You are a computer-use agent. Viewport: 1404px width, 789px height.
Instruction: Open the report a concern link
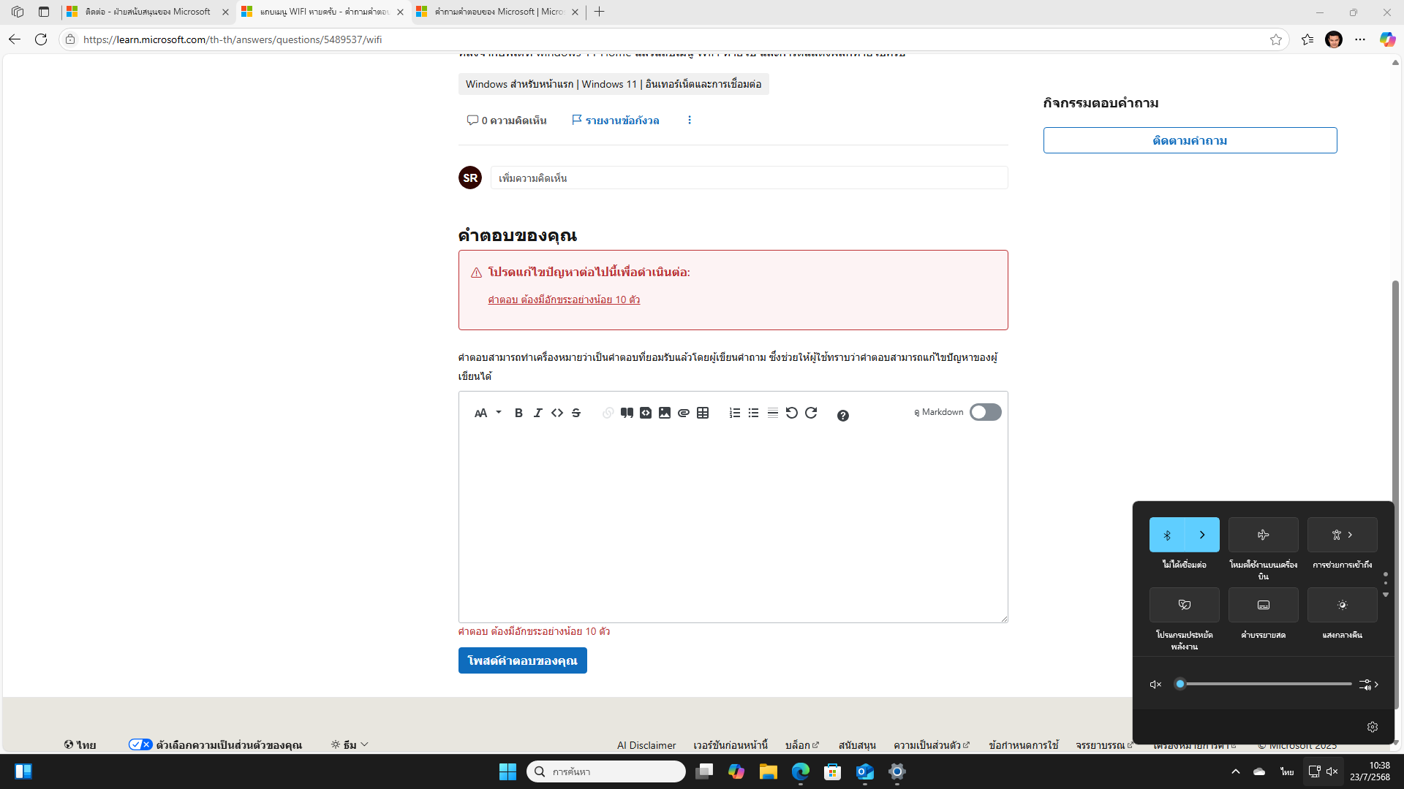click(615, 120)
